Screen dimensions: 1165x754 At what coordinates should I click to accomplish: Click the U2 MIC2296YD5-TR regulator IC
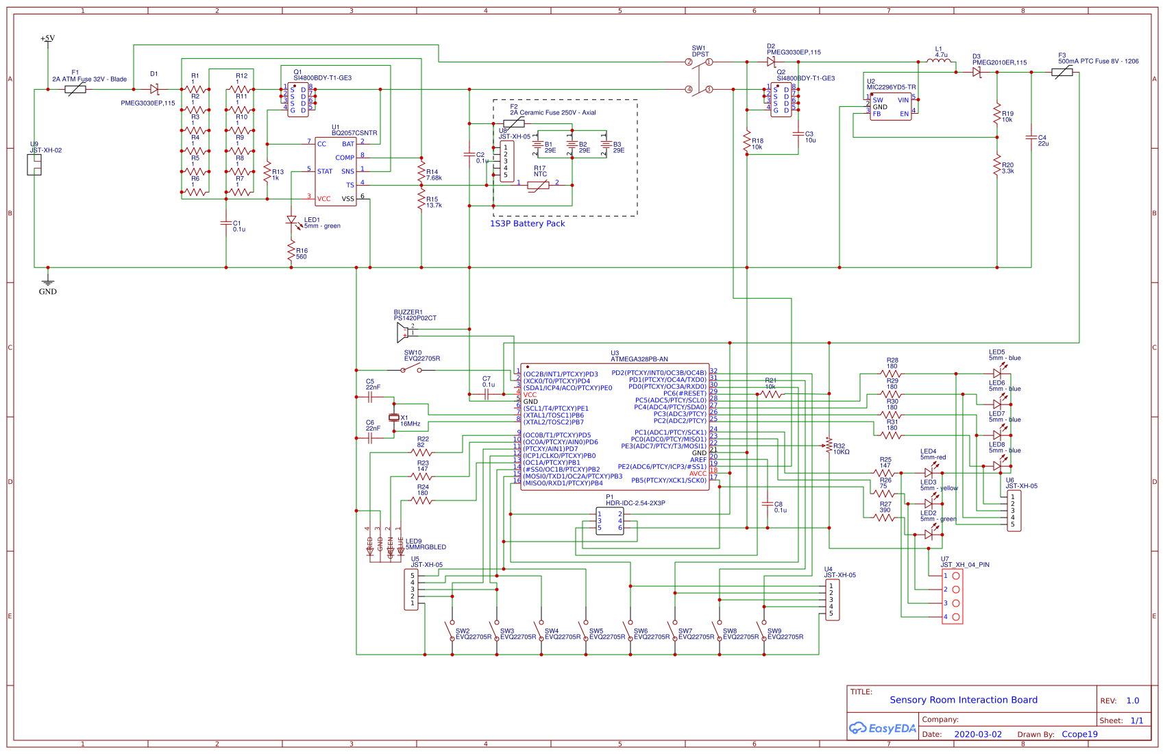[x=891, y=106]
